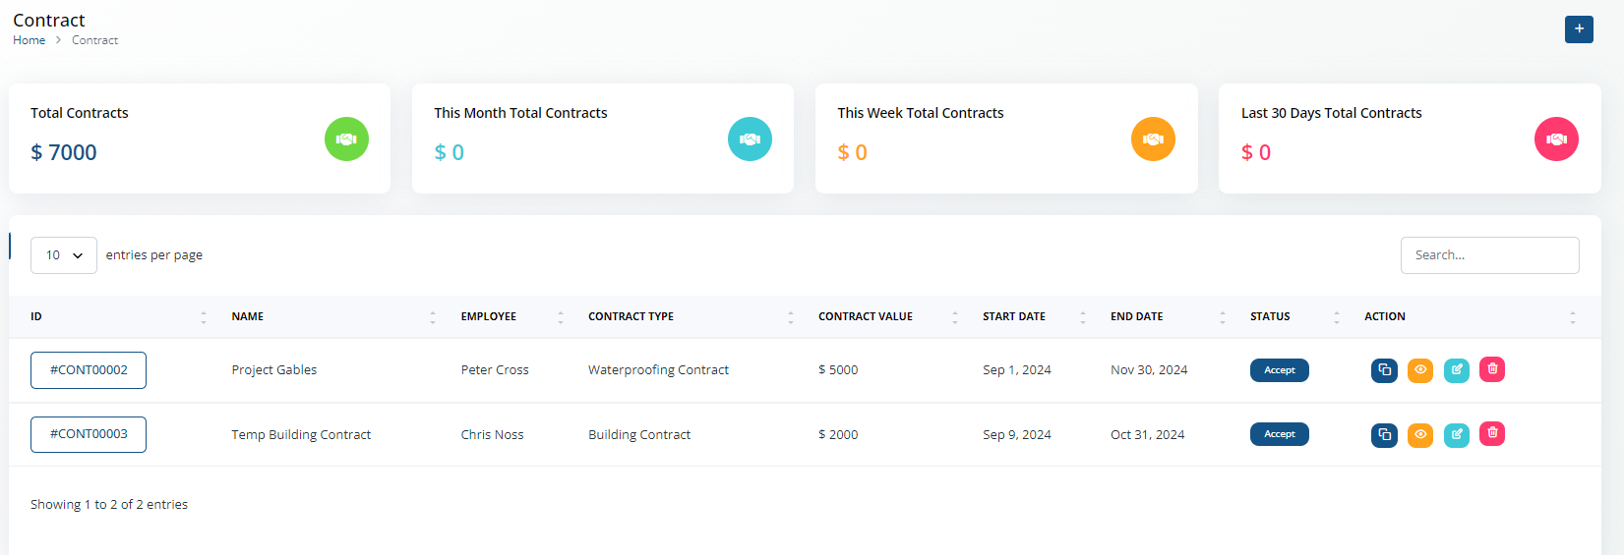Screen dimensions: 1624x555
Task: Click the Accept status badge for Project Gables
Action: tap(1279, 370)
